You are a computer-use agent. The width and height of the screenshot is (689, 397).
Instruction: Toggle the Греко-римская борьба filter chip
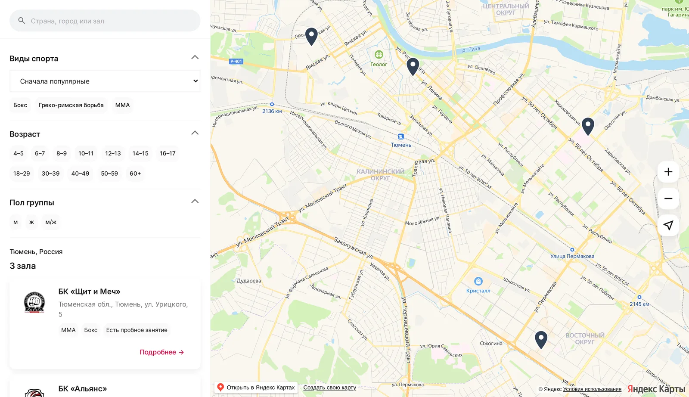(x=71, y=105)
